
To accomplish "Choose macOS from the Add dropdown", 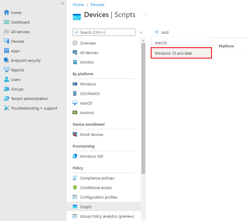I will (x=181, y=43).
